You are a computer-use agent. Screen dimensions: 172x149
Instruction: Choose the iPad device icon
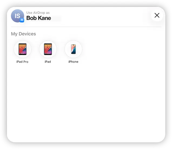48,49
